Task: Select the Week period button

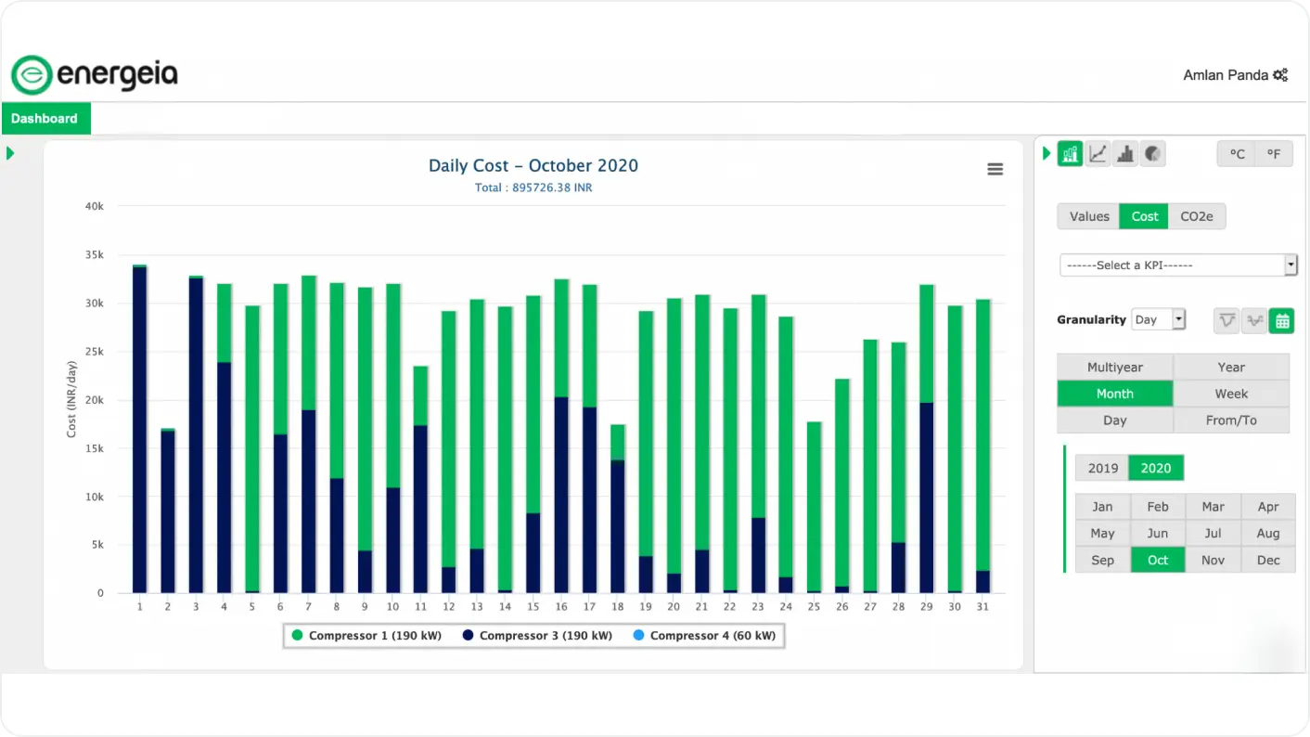Action: pyautogui.click(x=1231, y=394)
